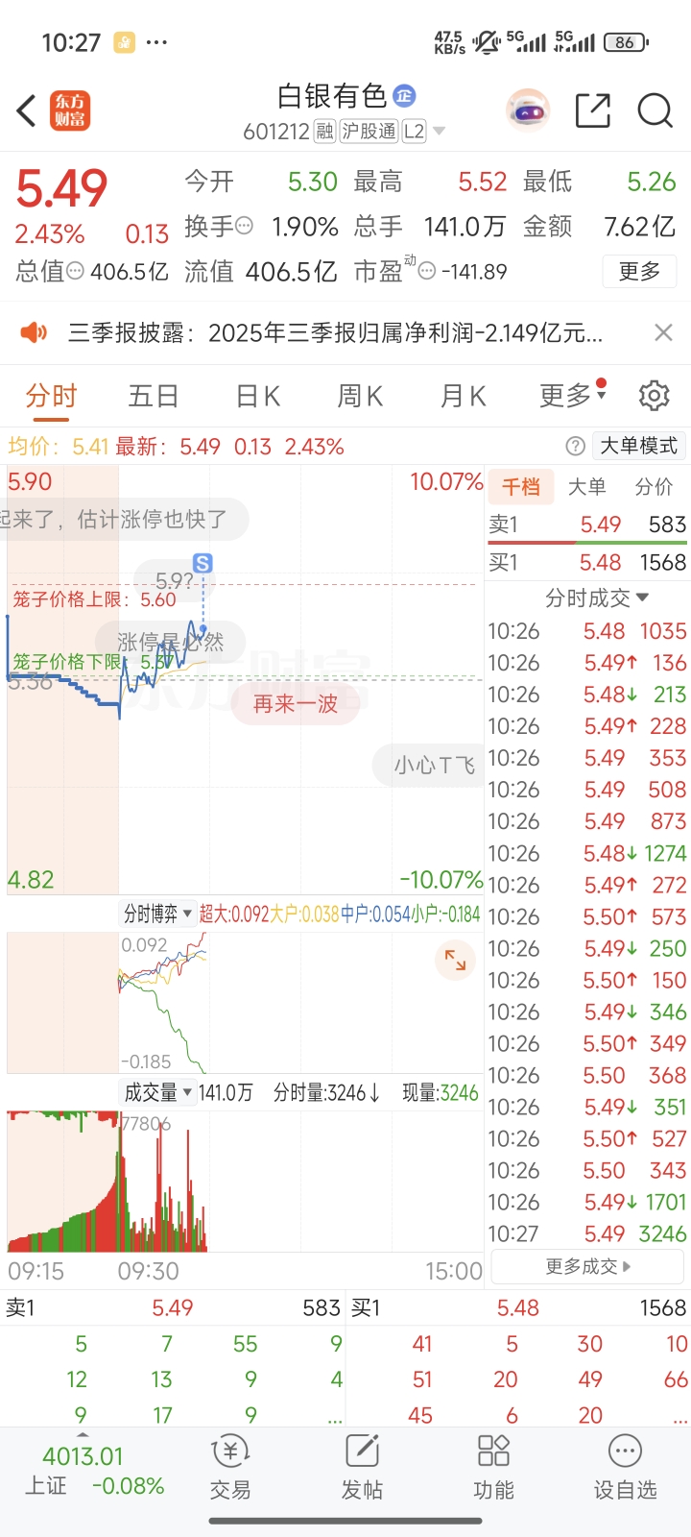Expand the 分时成交 dropdown
Image resolution: width=691 pixels, height=1537 pixels.
(x=597, y=598)
